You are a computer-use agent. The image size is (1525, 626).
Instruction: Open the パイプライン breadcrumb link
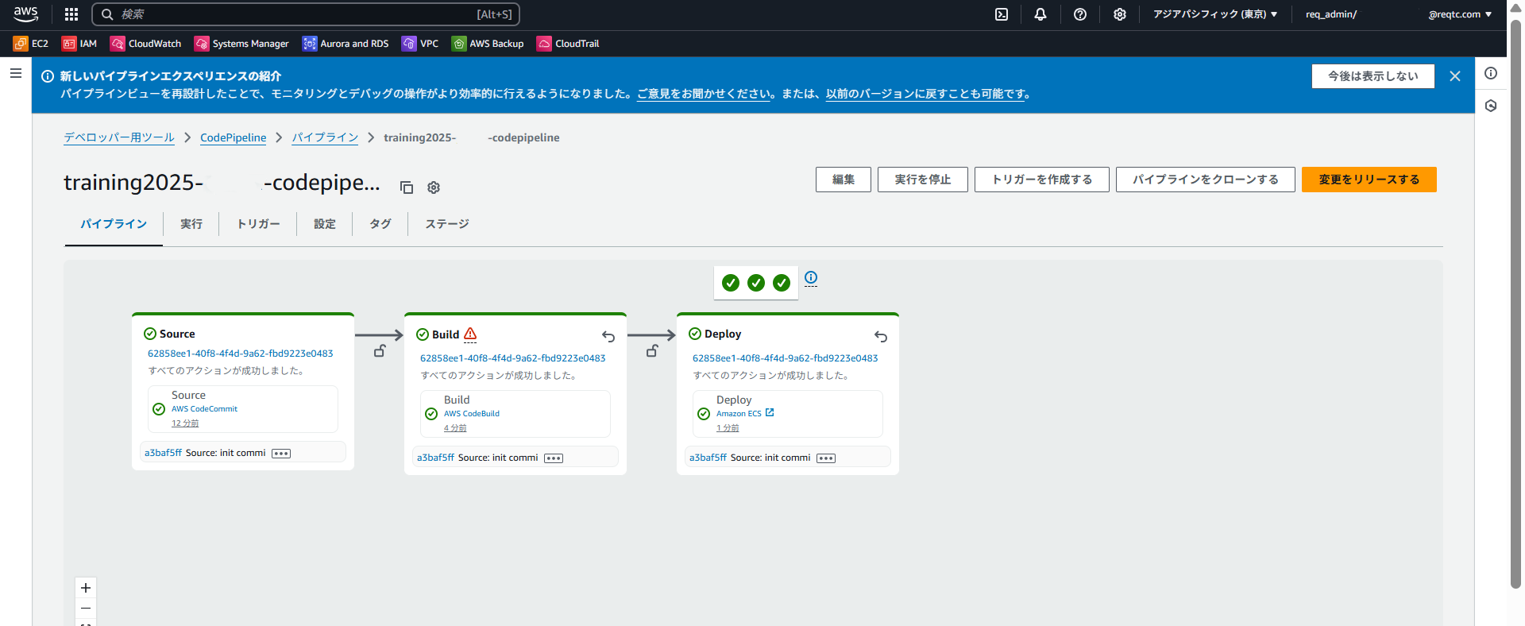point(325,137)
